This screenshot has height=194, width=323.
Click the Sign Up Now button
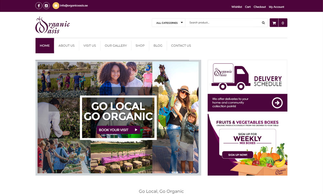237,155
